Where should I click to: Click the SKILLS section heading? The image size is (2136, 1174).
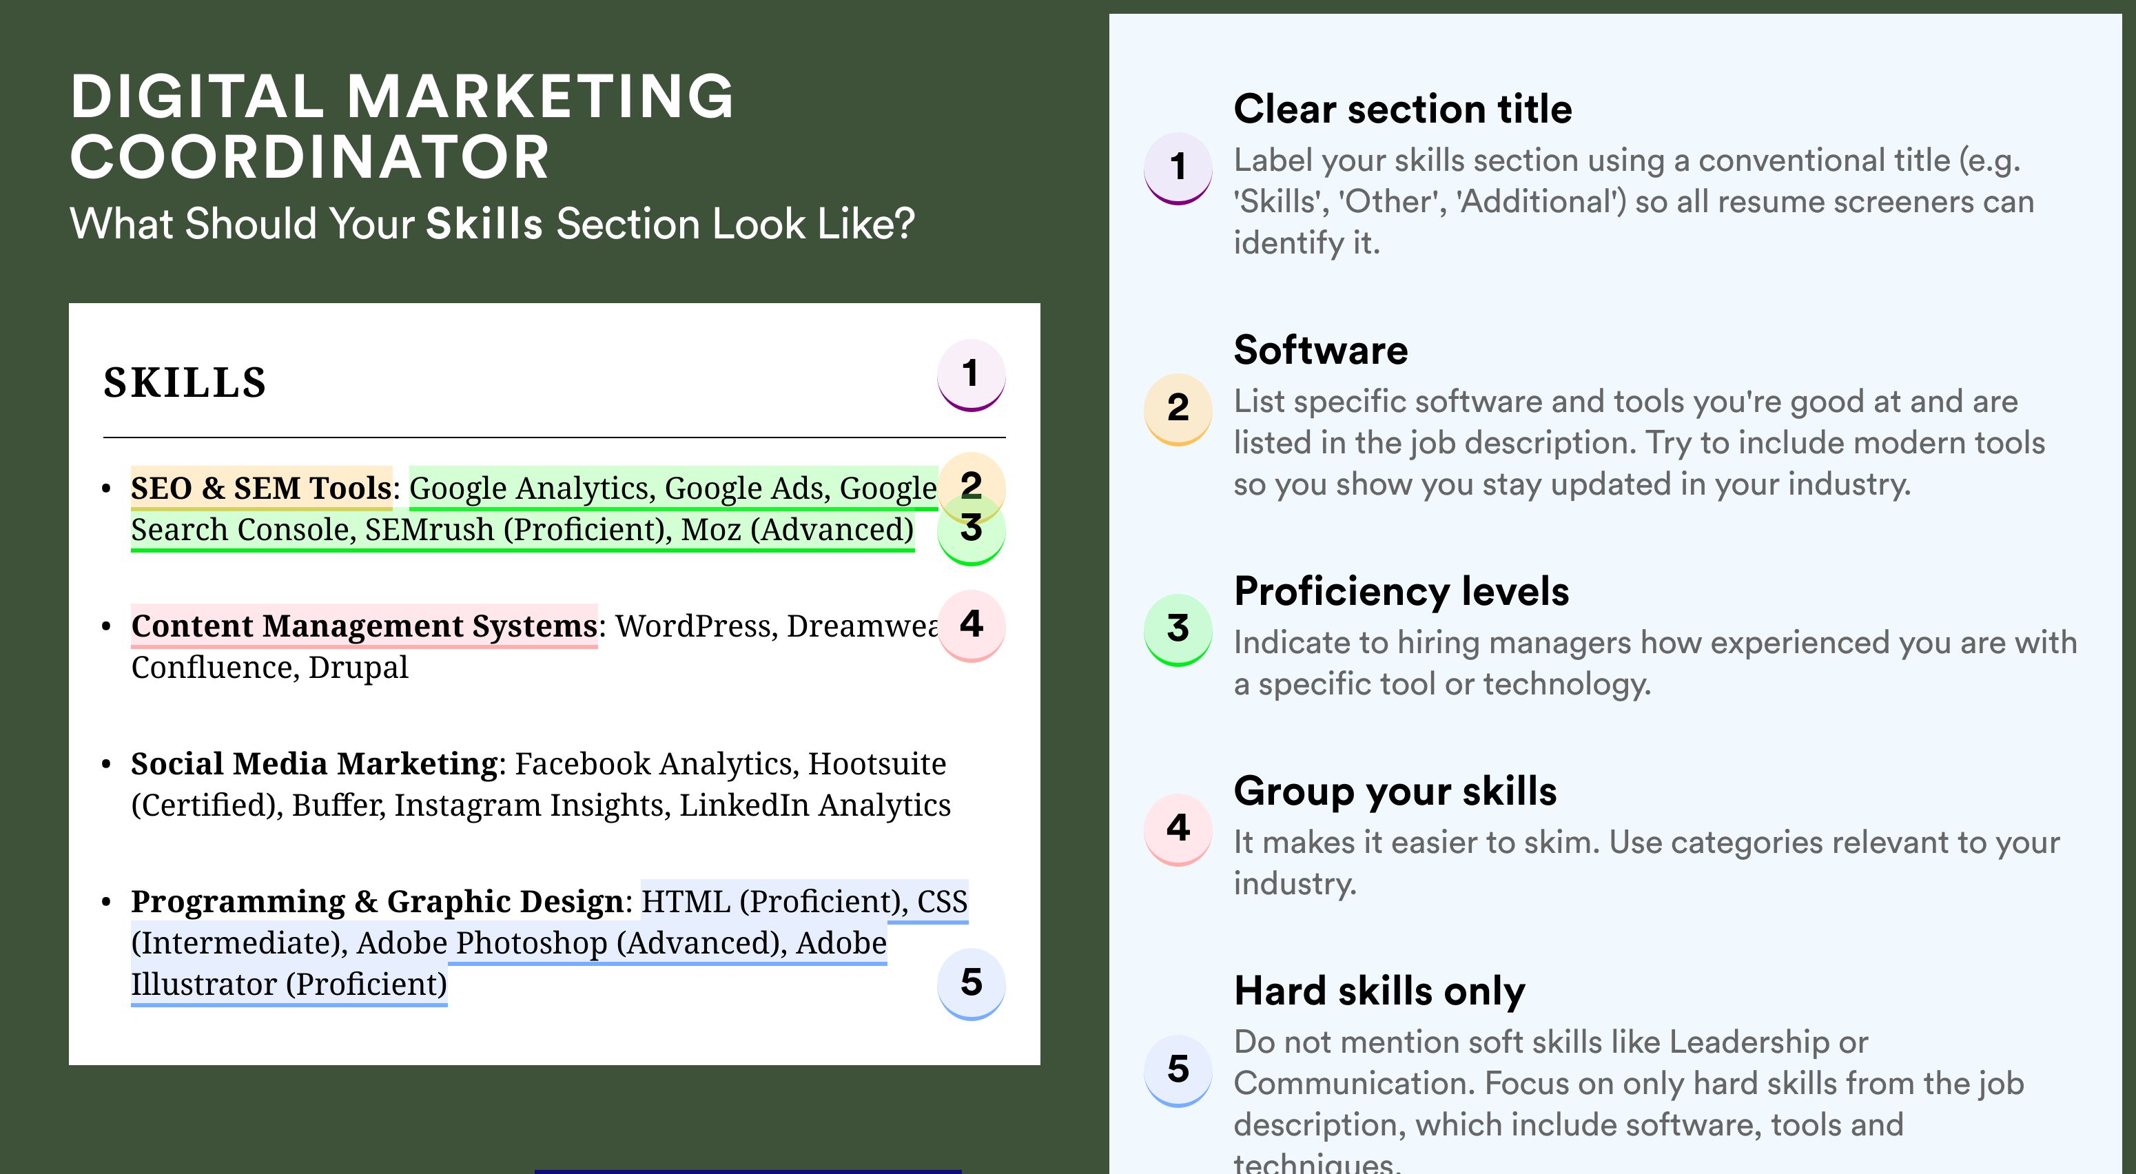(x=185, y=383)
